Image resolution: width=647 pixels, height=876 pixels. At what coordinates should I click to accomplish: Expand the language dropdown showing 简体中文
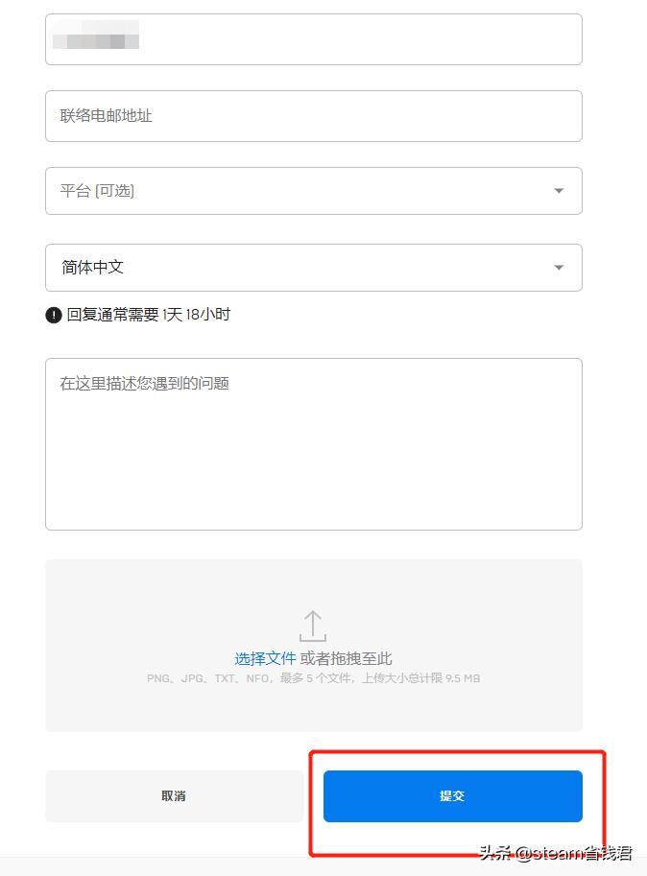[x=314, y=268]
